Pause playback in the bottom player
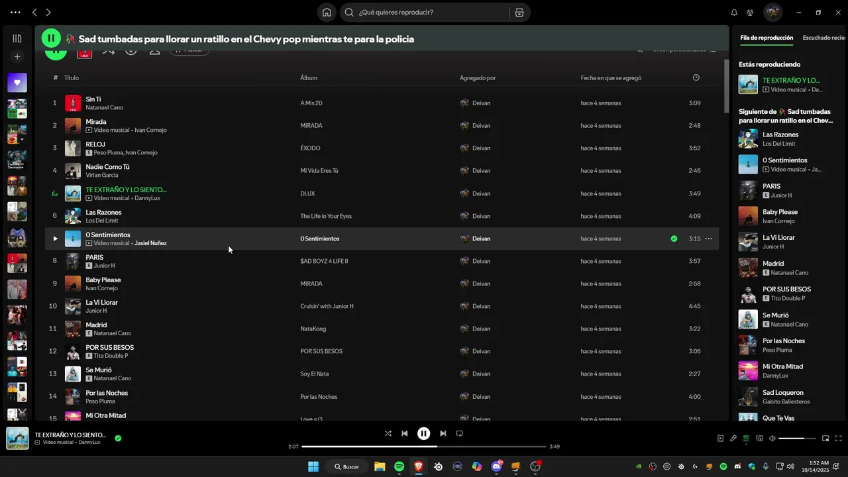 click(424, 433)
